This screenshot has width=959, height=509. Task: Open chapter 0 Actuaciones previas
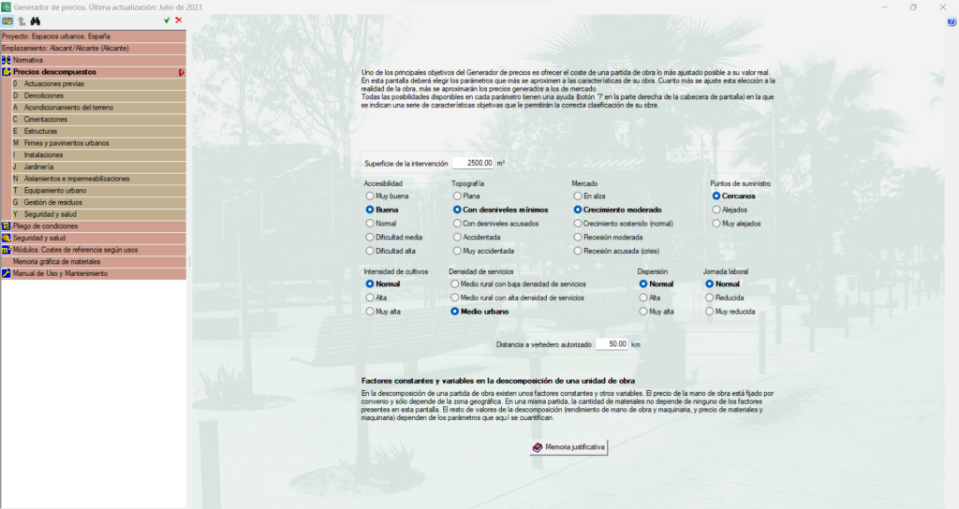tap(99, 83)
